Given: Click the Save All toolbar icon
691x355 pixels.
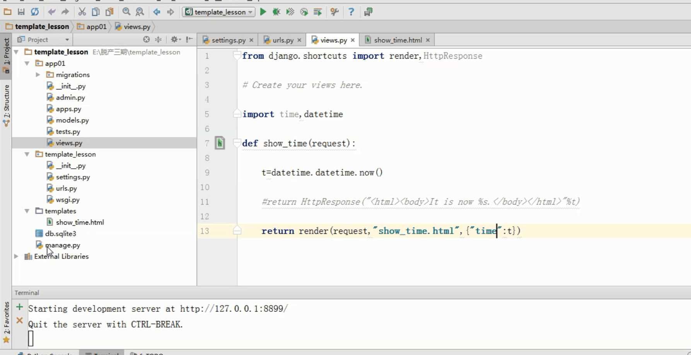Looking at the screenshot, I should click(21, 12).
